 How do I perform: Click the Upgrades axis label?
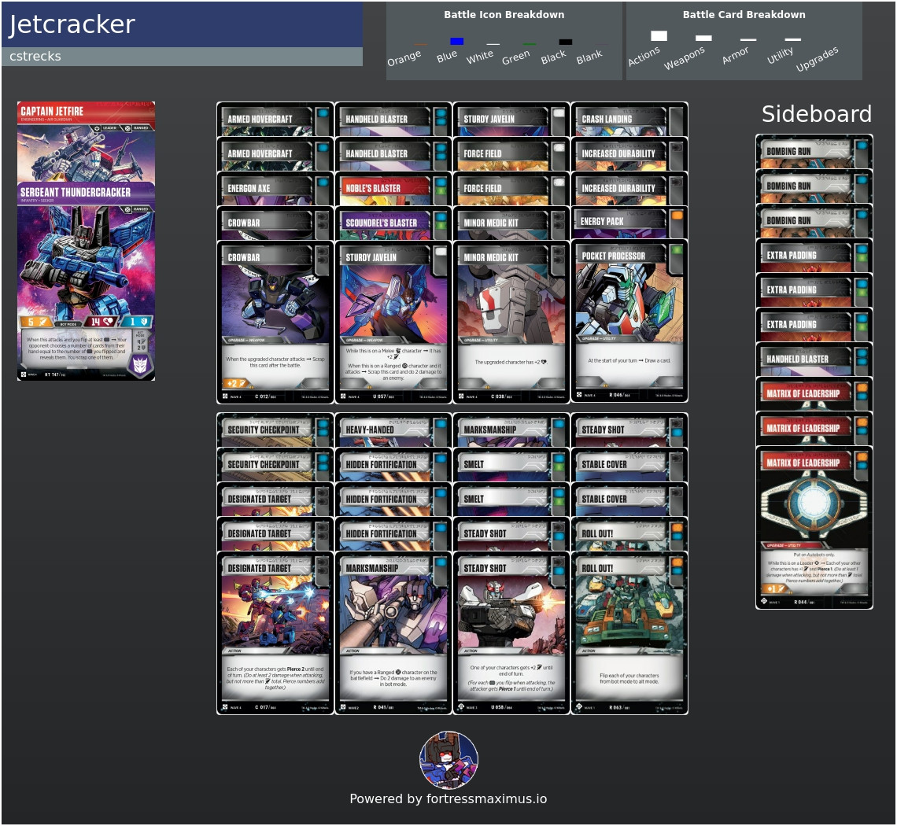pos(817,59)
